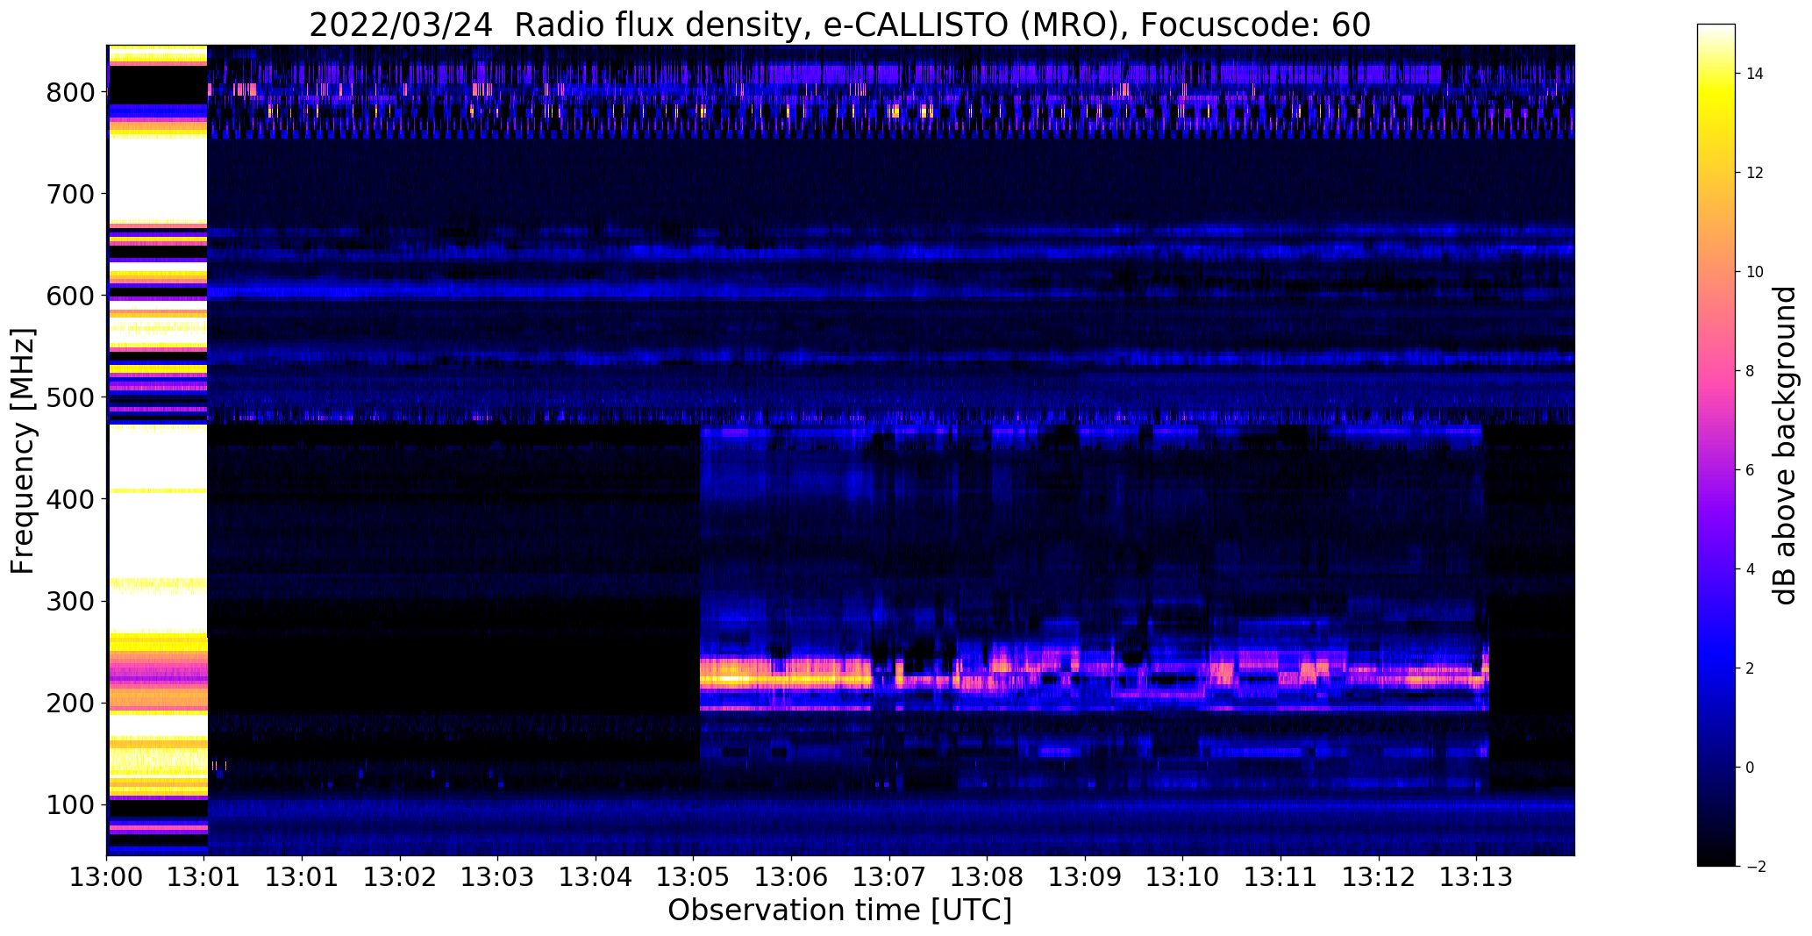Viewport: 1812px width, 936px height.
Task: Click the 'Frequency [MHz]' y-axis label
Action: coord(24,451)
